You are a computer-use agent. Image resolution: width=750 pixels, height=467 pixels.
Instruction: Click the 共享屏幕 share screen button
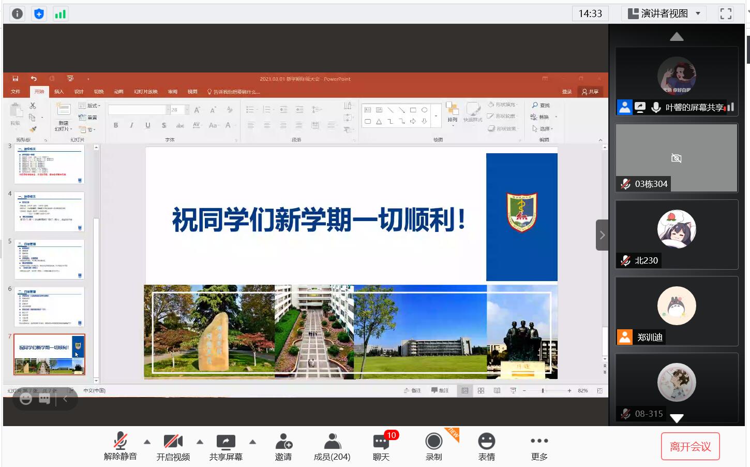(x=226, y=446)
